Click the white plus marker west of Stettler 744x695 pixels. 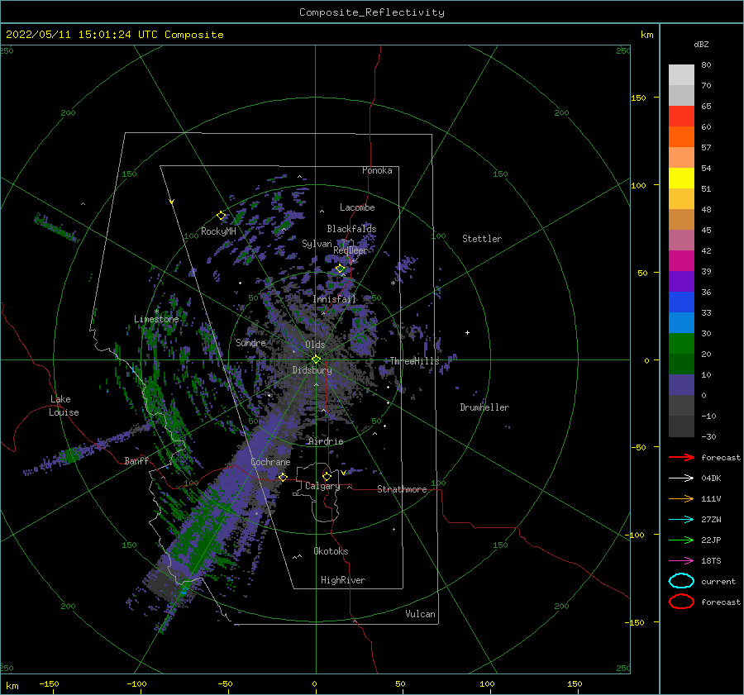click(x=467, y=332)
